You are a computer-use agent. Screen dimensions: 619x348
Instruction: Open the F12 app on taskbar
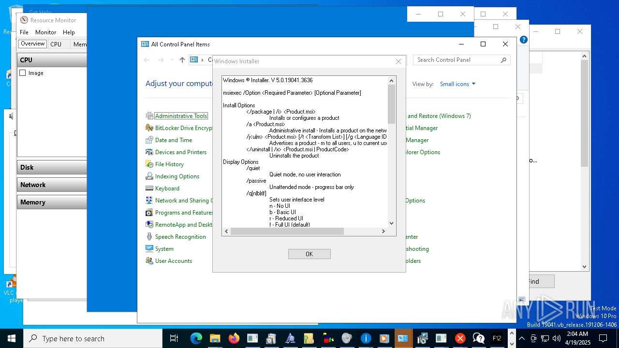pos(497,338)
